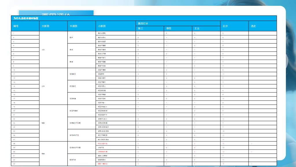This screenshot has width=296, height=167.
Task: Select the 选定 column header
Action: point(253,26)
